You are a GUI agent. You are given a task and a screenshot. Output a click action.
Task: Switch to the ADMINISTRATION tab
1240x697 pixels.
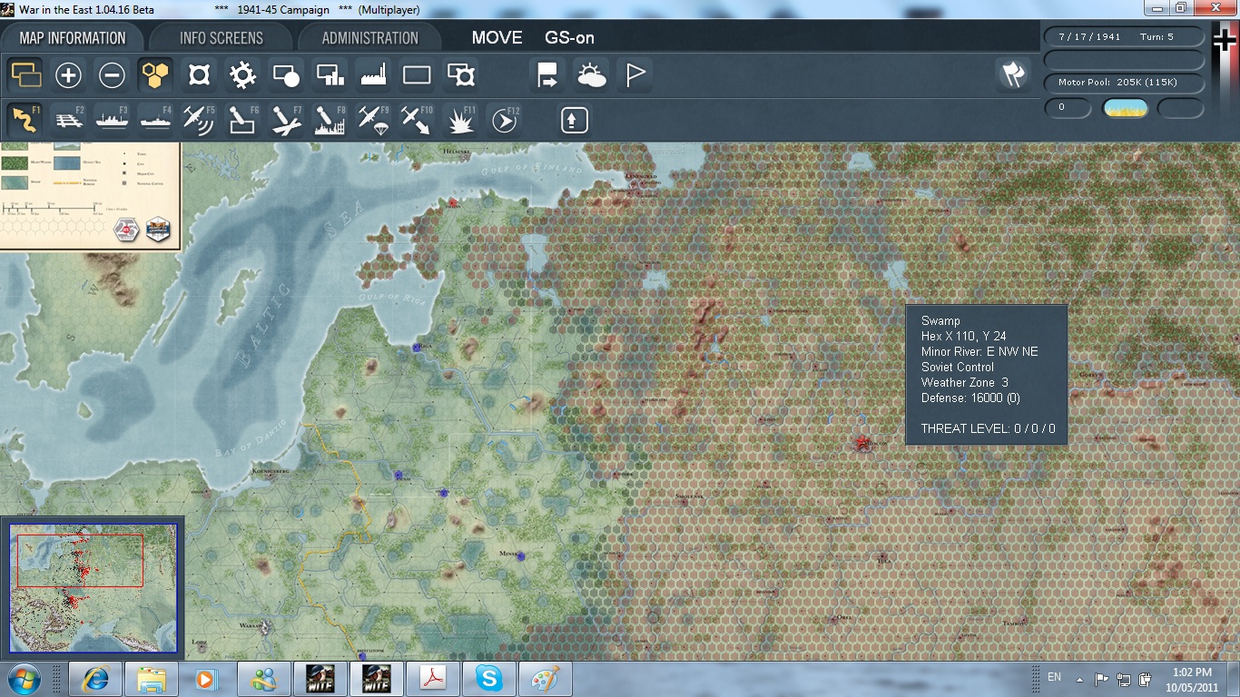[369, 38]
